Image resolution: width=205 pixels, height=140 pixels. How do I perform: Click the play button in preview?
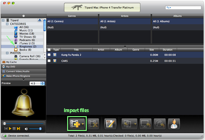point(10,129)
